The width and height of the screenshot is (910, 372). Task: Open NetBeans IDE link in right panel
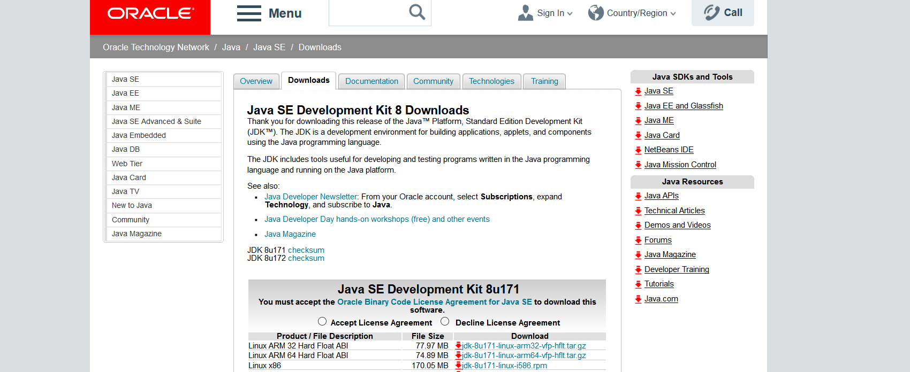[669, 150]
